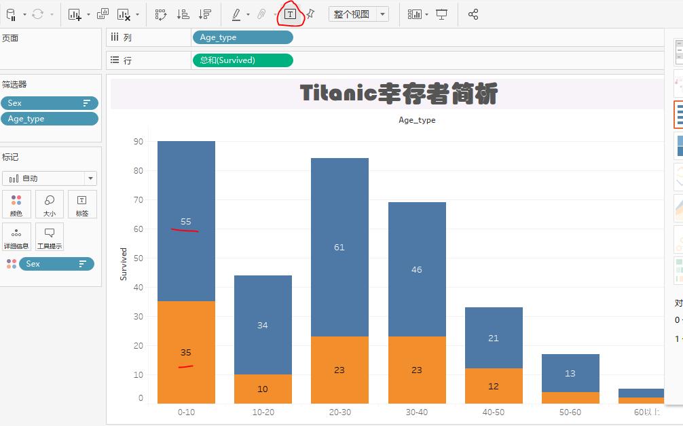Click the share workbook icon
The height and width of the screenshot is (426, 683).
pyautogui.click(x=473, y=14)
